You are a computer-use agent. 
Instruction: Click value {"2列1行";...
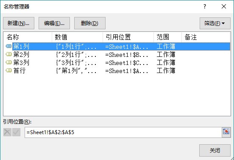[x=76, y=55]
